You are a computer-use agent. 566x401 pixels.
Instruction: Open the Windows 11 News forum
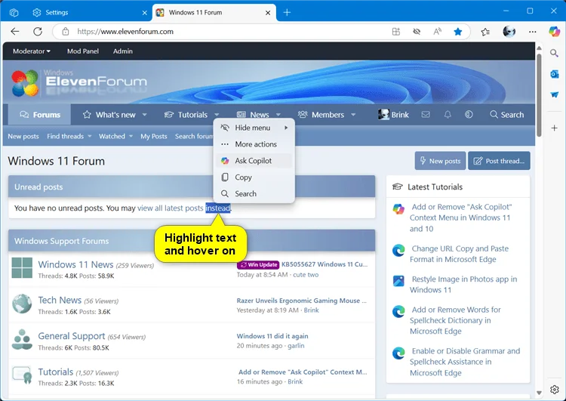[x=75, y=265]
